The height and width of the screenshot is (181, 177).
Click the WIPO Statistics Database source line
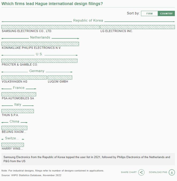(x=31, y=175)
